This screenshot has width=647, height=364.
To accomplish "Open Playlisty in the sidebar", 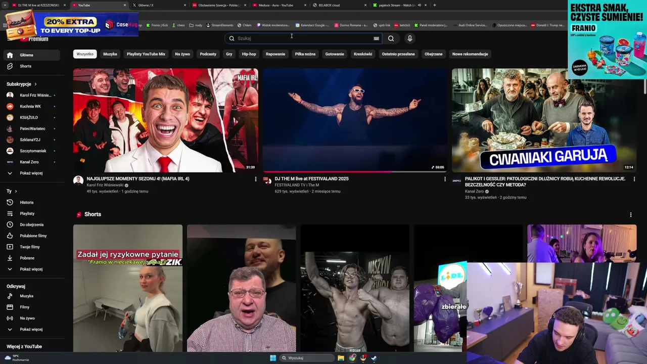I will 32,213.
